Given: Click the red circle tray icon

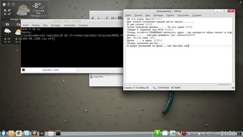Looking at the screenshot, I should 184,134.
